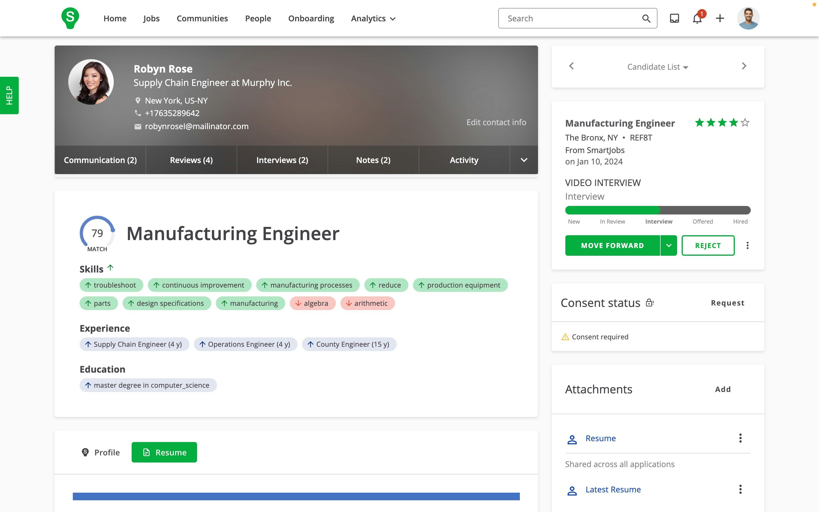Screen dimensions: 819x512
Task: Open Move Forward dropdown arrow
Action: (669, 245)
